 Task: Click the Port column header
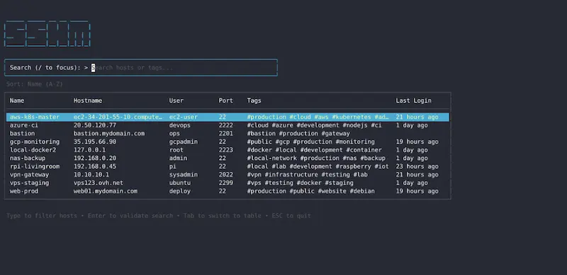click(225, 100)
